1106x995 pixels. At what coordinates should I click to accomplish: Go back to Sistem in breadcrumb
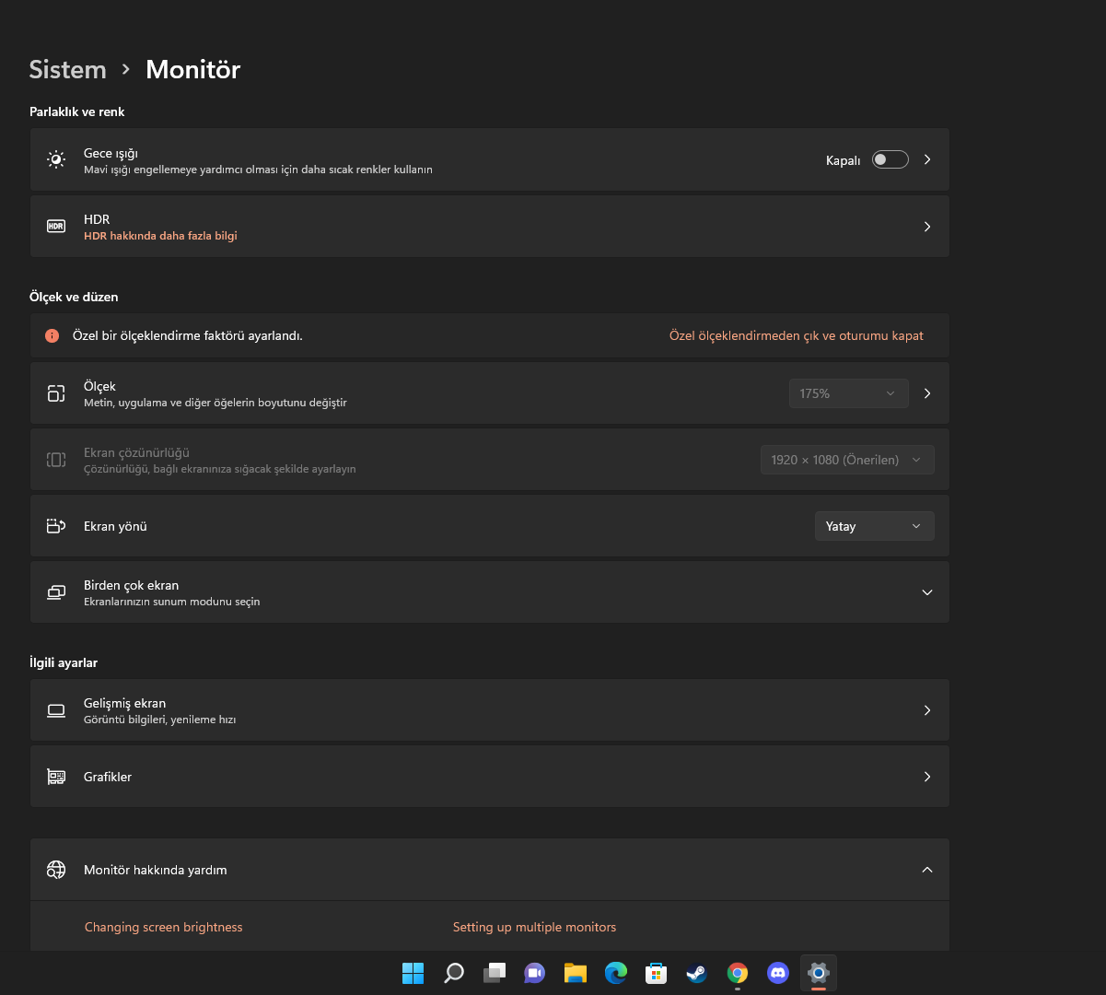(x=67, y=69)
